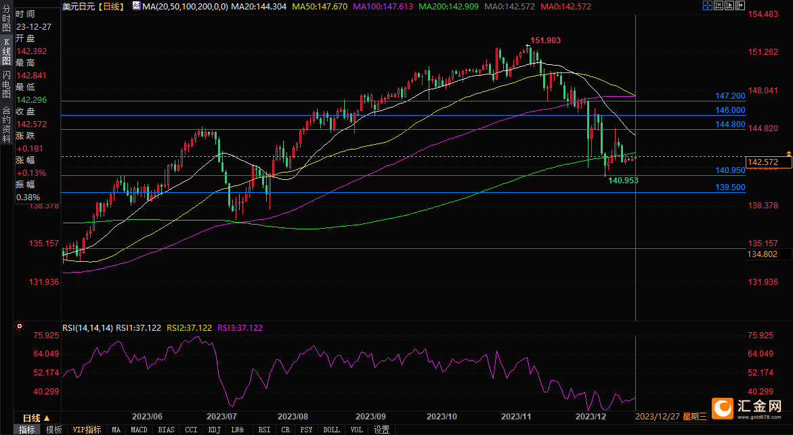Apply the VOL indicator button
This screenshot has height=435, width=793.
[x=357, y=430]
